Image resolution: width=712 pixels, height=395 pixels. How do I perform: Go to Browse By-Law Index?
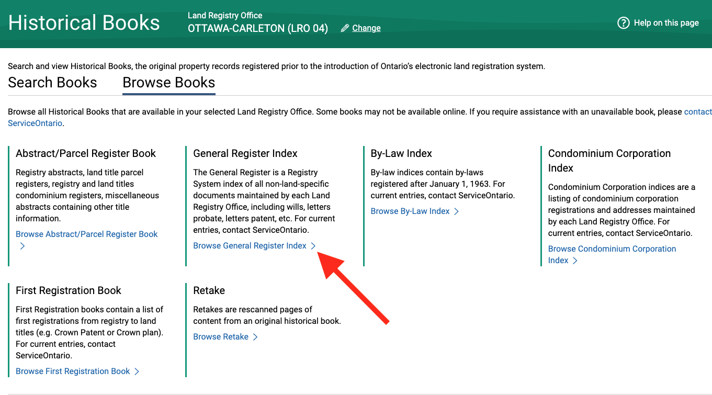(x=410, y=211)
